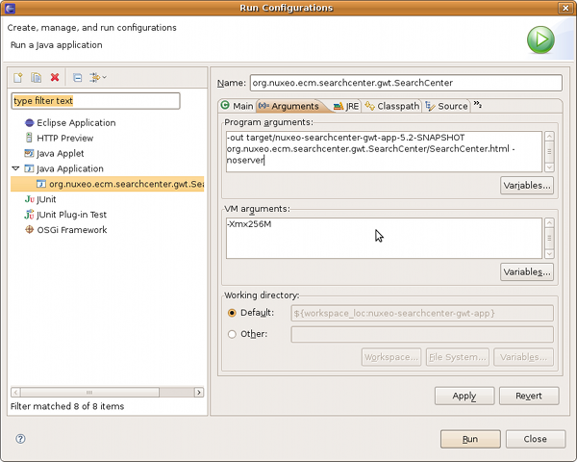Choose the Other working directory option
577x462 pixels.
click(x=232, y=334)
